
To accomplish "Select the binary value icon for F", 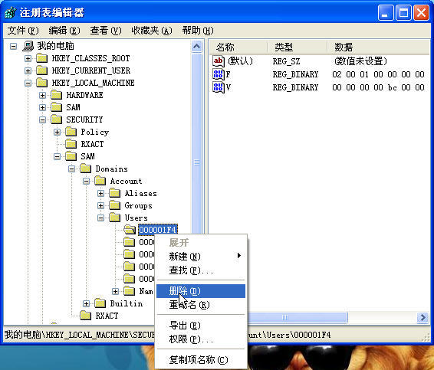I will click(219, 74).
